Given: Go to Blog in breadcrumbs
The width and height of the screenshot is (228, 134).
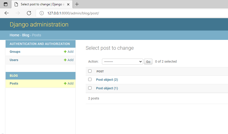Looking at the screenshot, I should coord(26,35).
